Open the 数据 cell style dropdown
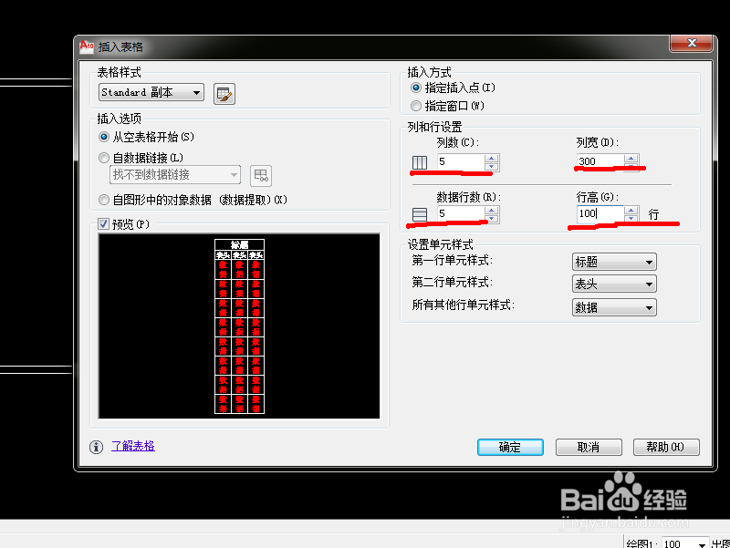 click(x=650, y=306)
